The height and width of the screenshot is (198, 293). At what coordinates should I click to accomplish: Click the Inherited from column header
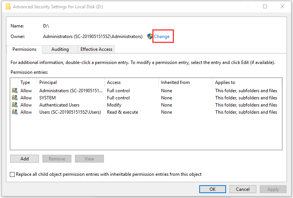point(175,82)
